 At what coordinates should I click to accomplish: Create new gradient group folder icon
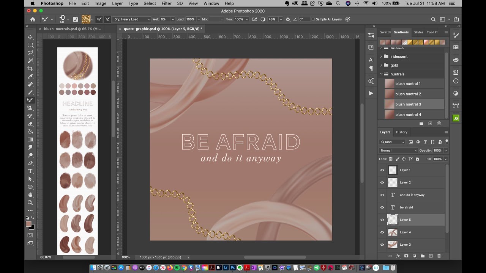pyautogui.click(x=421, y=124)
